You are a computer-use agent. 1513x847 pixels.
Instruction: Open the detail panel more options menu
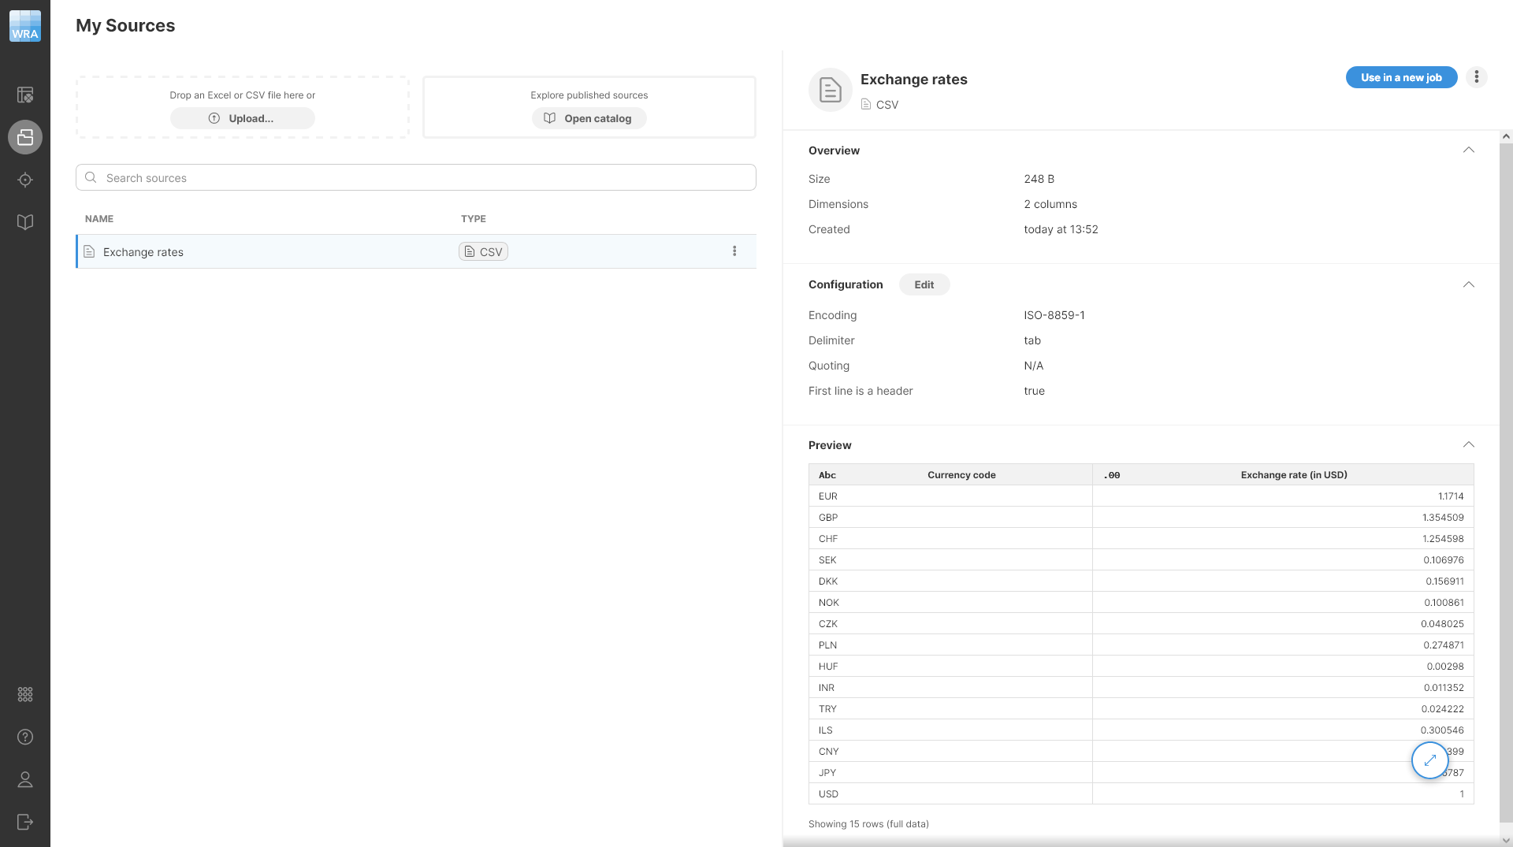(1476, 77)
